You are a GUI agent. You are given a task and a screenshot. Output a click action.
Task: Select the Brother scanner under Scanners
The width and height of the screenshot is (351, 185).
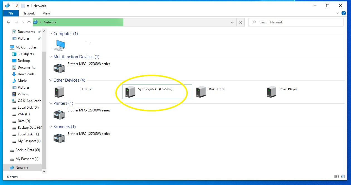coord(84,135)
